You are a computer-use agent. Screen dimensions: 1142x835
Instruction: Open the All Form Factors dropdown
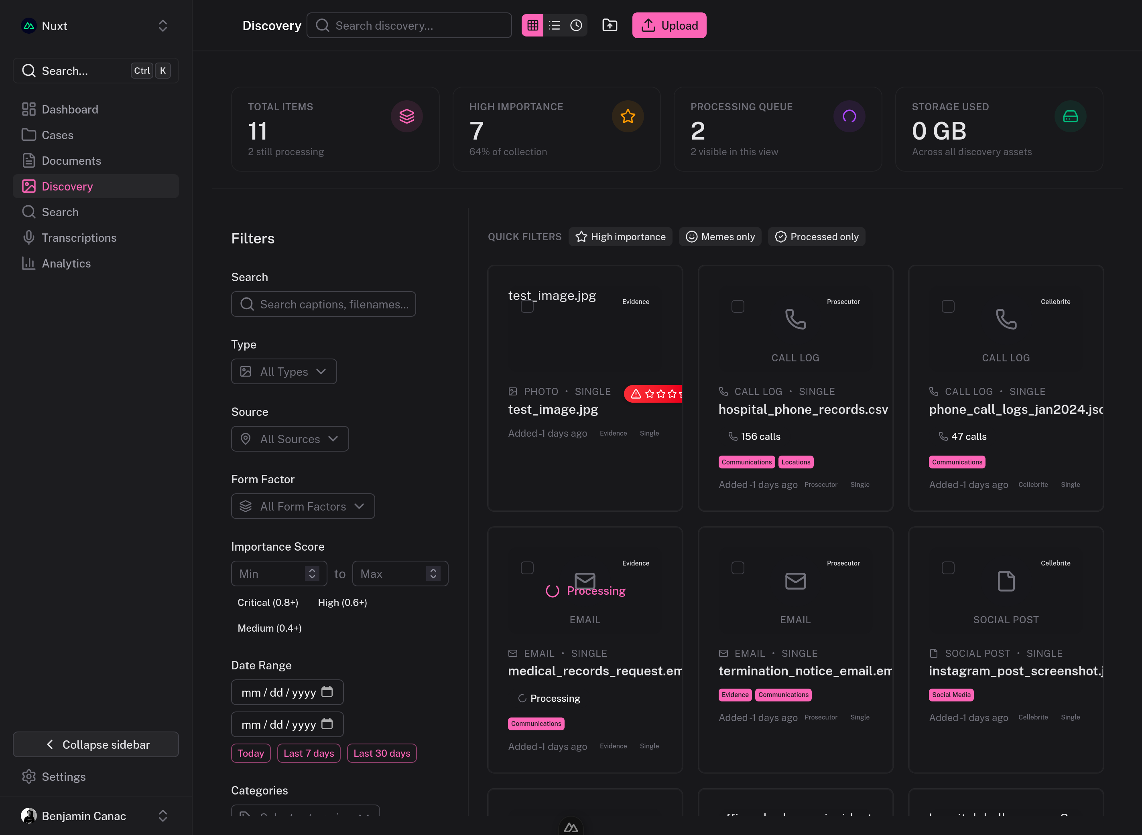(303, 506)
